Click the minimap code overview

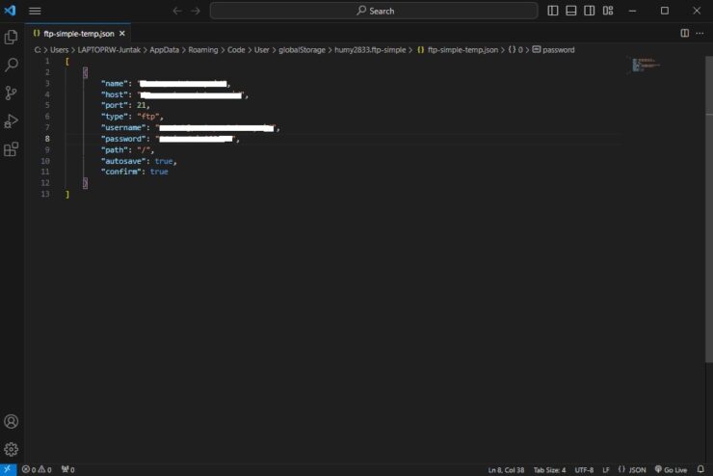(x=646, y=65)
